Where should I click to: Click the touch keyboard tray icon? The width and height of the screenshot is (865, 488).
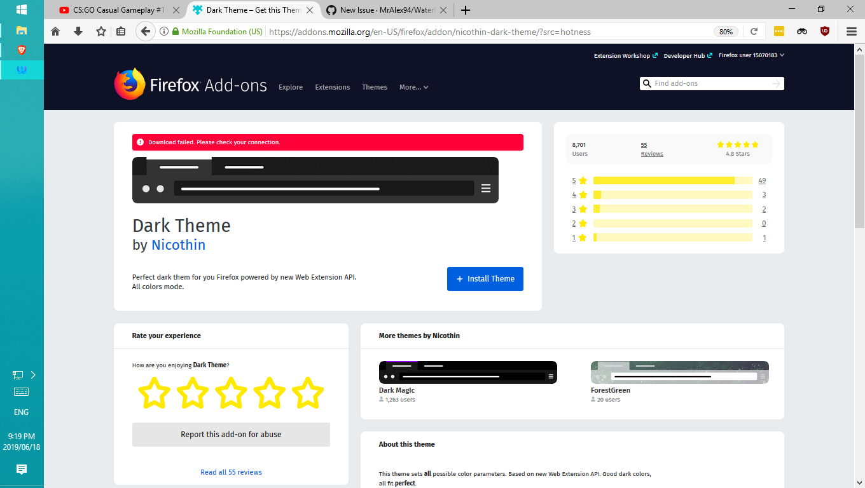pos(21,392)
